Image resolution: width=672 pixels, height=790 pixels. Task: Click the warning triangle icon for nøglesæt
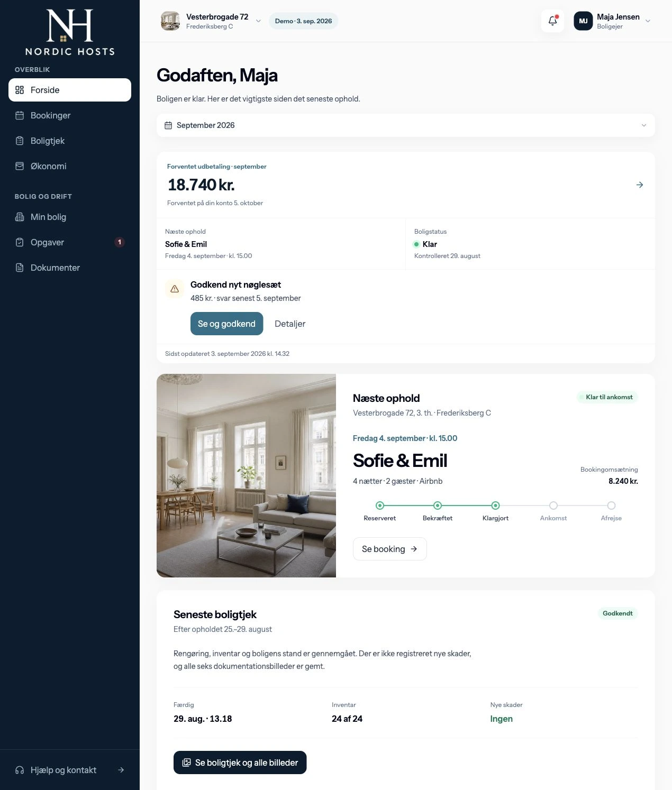click(175, 289)
